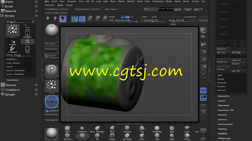Pick the Rake brush
Viewport: 252px width, 141px height.
tap(172, 129)
